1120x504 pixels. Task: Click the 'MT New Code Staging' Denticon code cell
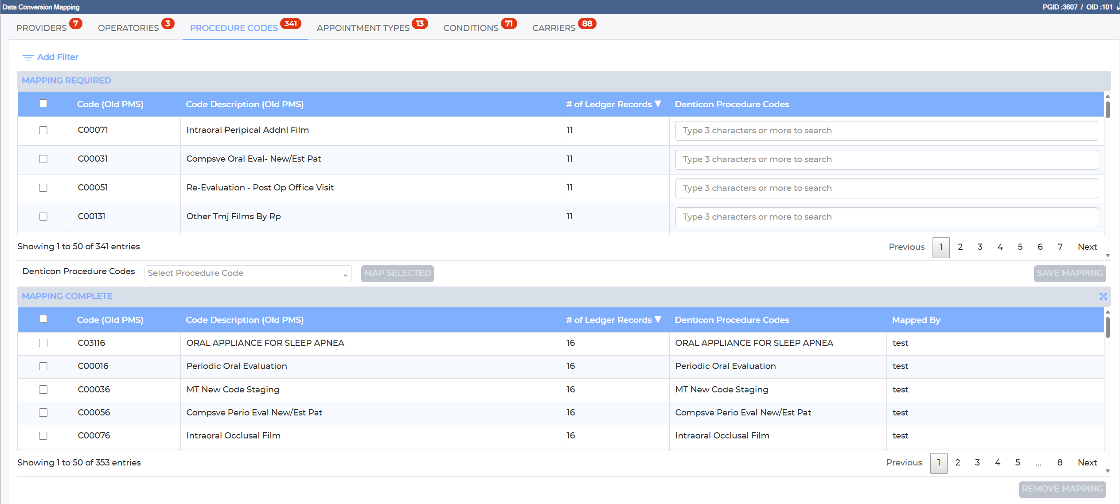(x=778, y=390)
